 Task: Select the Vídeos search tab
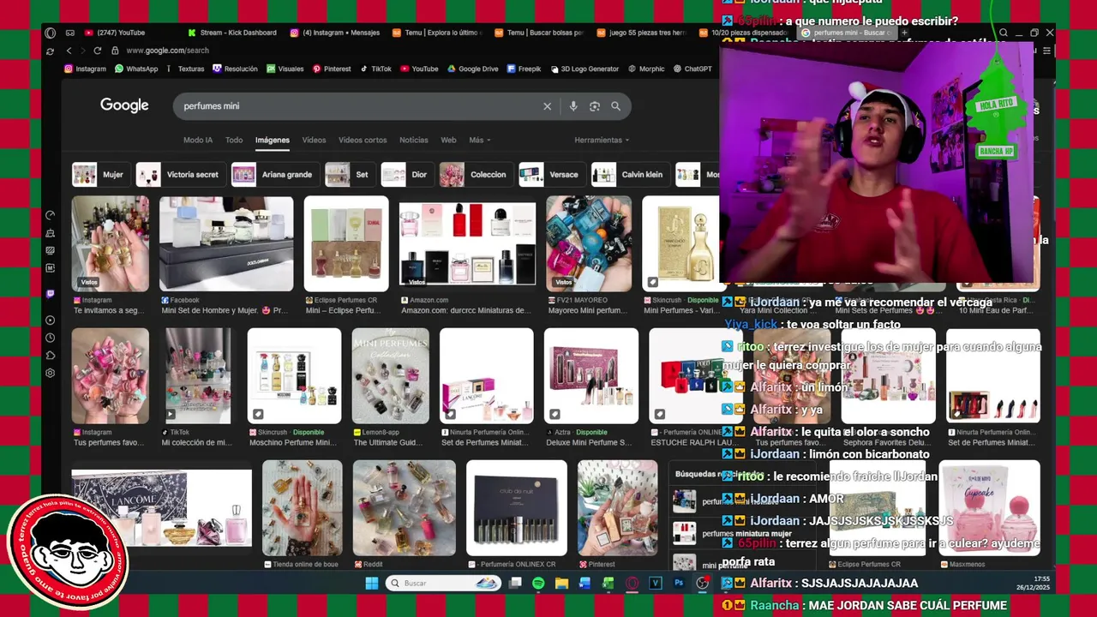[314, 140]
